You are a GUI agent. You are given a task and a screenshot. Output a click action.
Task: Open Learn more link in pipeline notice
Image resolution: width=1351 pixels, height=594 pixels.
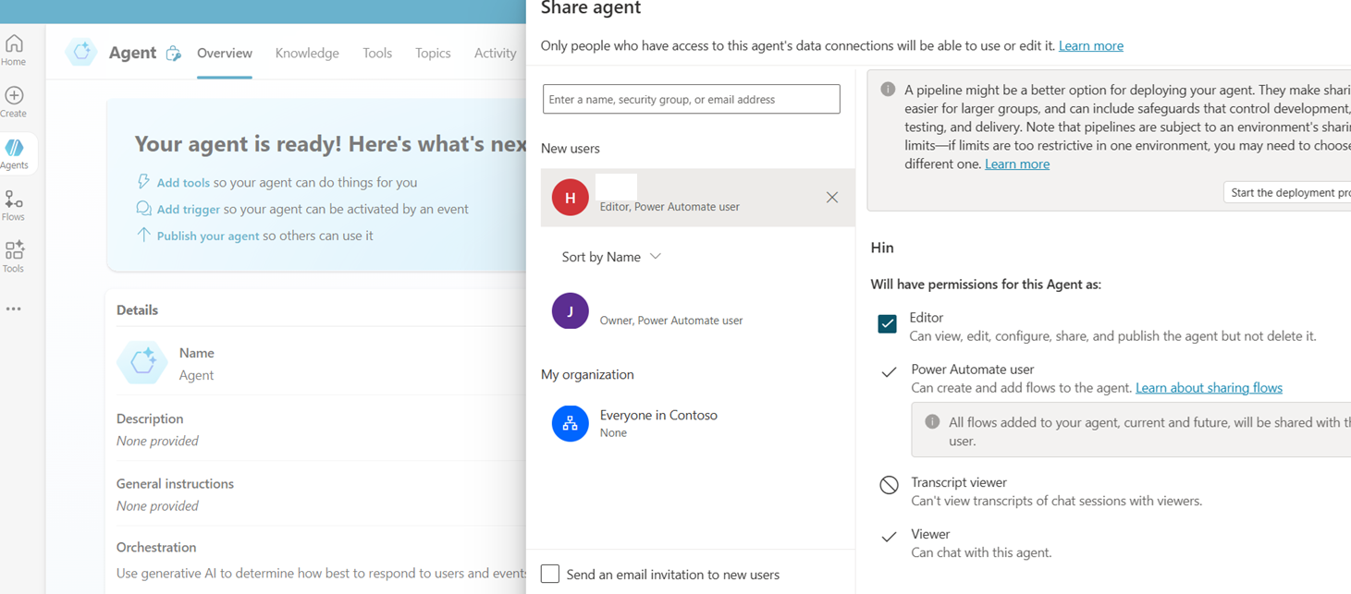click(1017, 164)
